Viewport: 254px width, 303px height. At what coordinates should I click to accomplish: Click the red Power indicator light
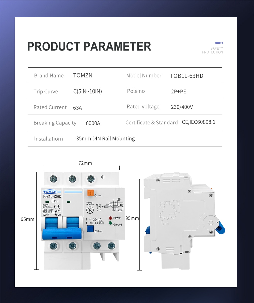point(110,218)
